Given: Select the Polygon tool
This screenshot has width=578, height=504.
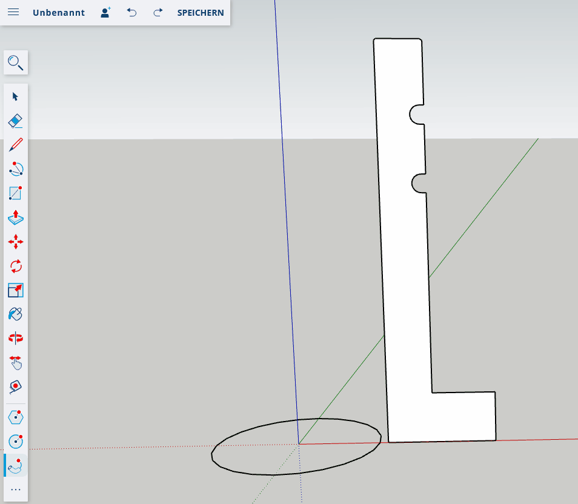Looking at the screenshot, I should (x=16, y=417).
